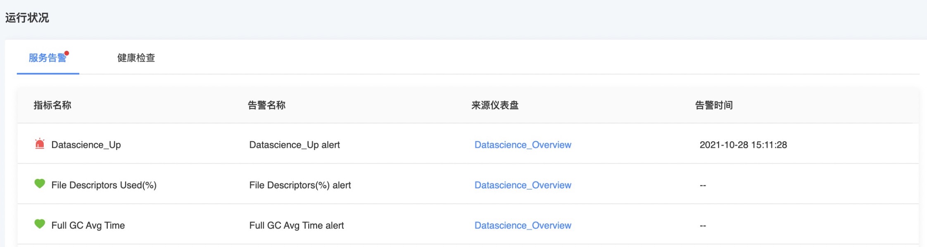The image size is (927, 247).
Task: Click the green heart icon for File Descriptors Used(%)
Action: coord(40,184)
